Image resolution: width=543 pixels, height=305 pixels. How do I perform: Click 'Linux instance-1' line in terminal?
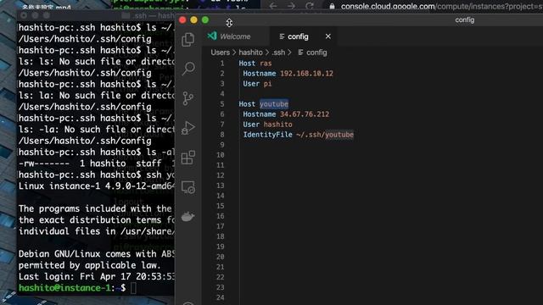(x=96, y=186)
